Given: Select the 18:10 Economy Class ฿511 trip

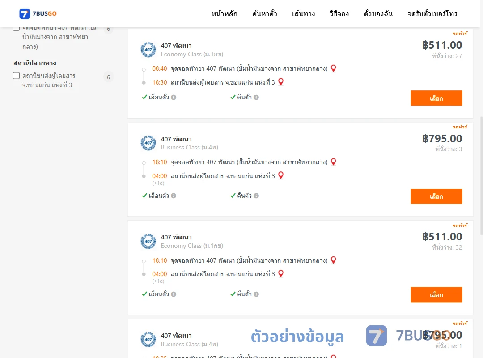Looking at the screenshot, I should pos(436,294).
